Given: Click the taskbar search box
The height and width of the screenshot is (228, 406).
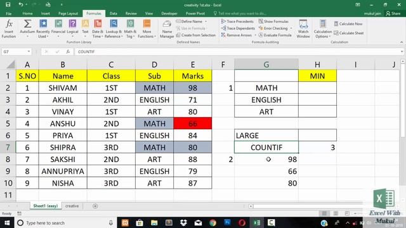Looking at the screenshot, I should tap(65, 222).
